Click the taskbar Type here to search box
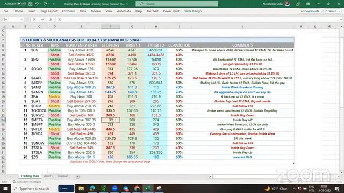Viewport: 344px width, 193px height. [x=34, y=188]
